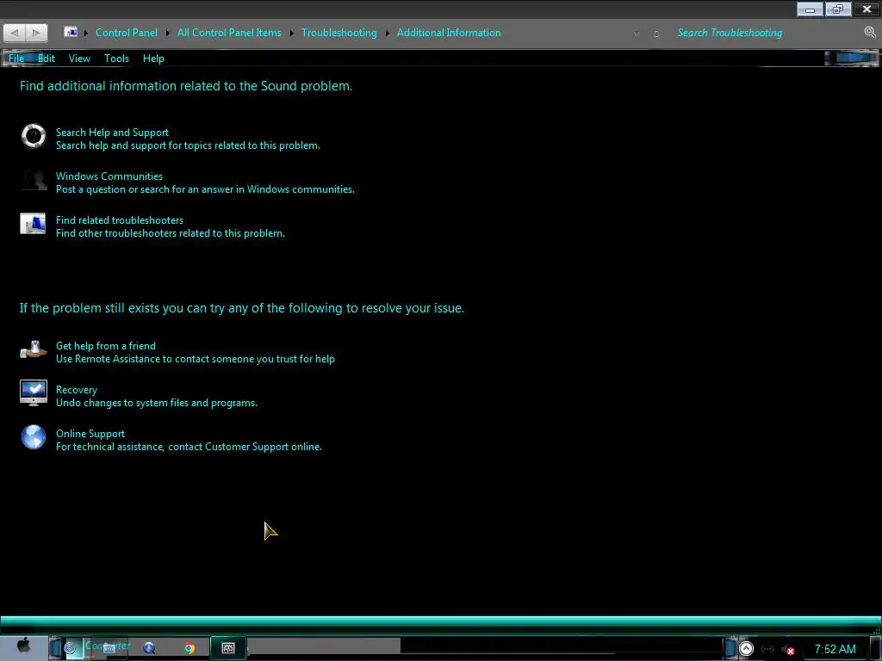Open the magnifier app in taskbar
Screen dimensions: 882x661
[x=149, y=648]
